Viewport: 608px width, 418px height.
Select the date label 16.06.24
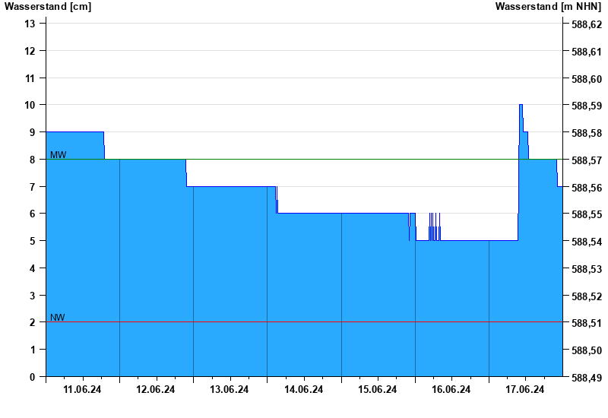[451, 389]
